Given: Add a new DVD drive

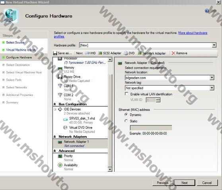Looking at the screenshot, I should [x=129, y=53].
